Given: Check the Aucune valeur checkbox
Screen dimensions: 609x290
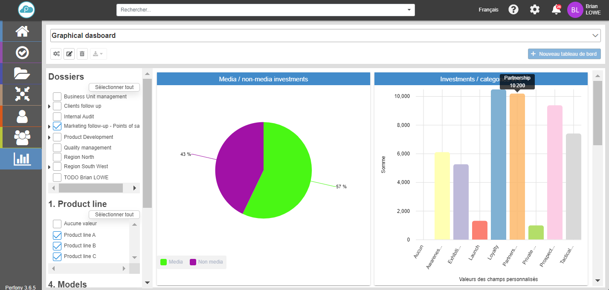Looking at the screenshot, I should pos(57,224).
